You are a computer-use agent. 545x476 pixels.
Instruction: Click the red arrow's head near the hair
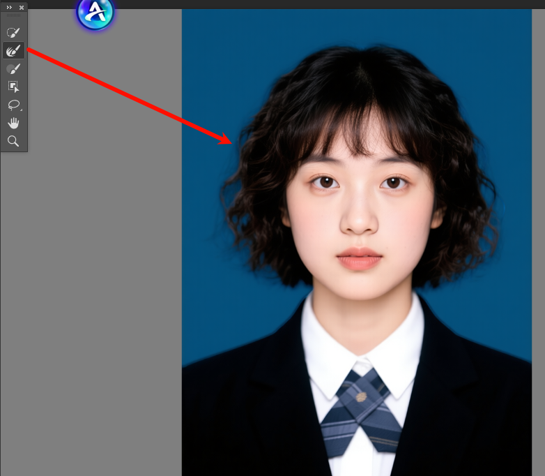[227, 140]
